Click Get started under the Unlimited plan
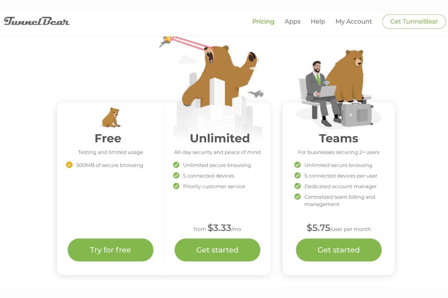This screenshot has width=448, height=298. pos(217,250)
